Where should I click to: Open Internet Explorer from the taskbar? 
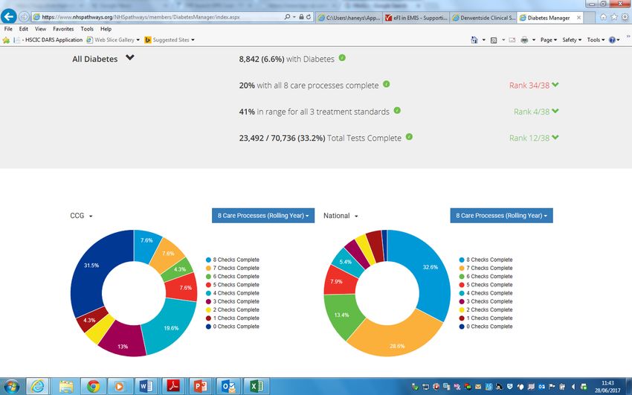click(x=38, y=386)
